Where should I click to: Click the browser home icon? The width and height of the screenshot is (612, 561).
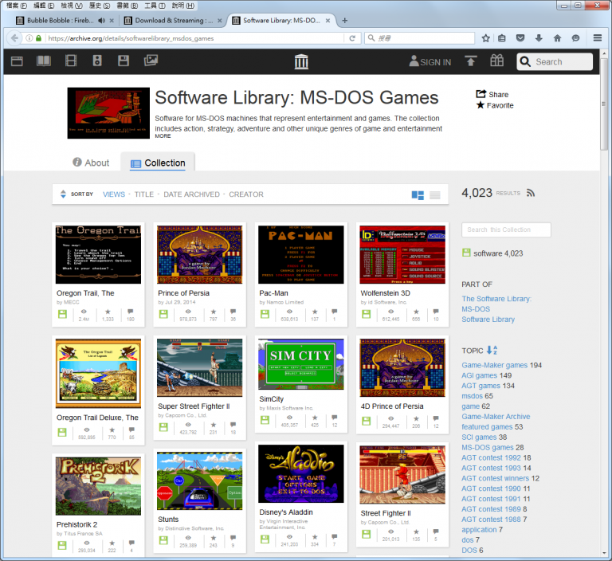coord(557,38)
